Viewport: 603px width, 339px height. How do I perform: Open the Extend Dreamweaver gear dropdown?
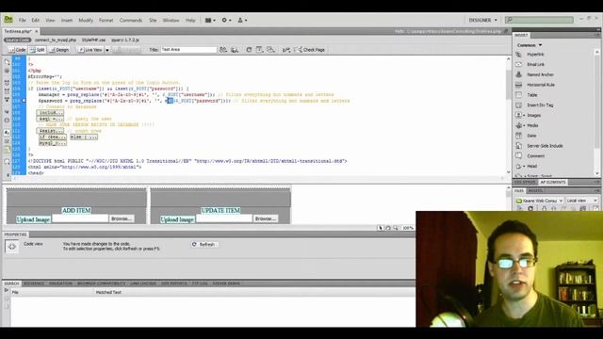pyautogui.click(x=226, y=21)
